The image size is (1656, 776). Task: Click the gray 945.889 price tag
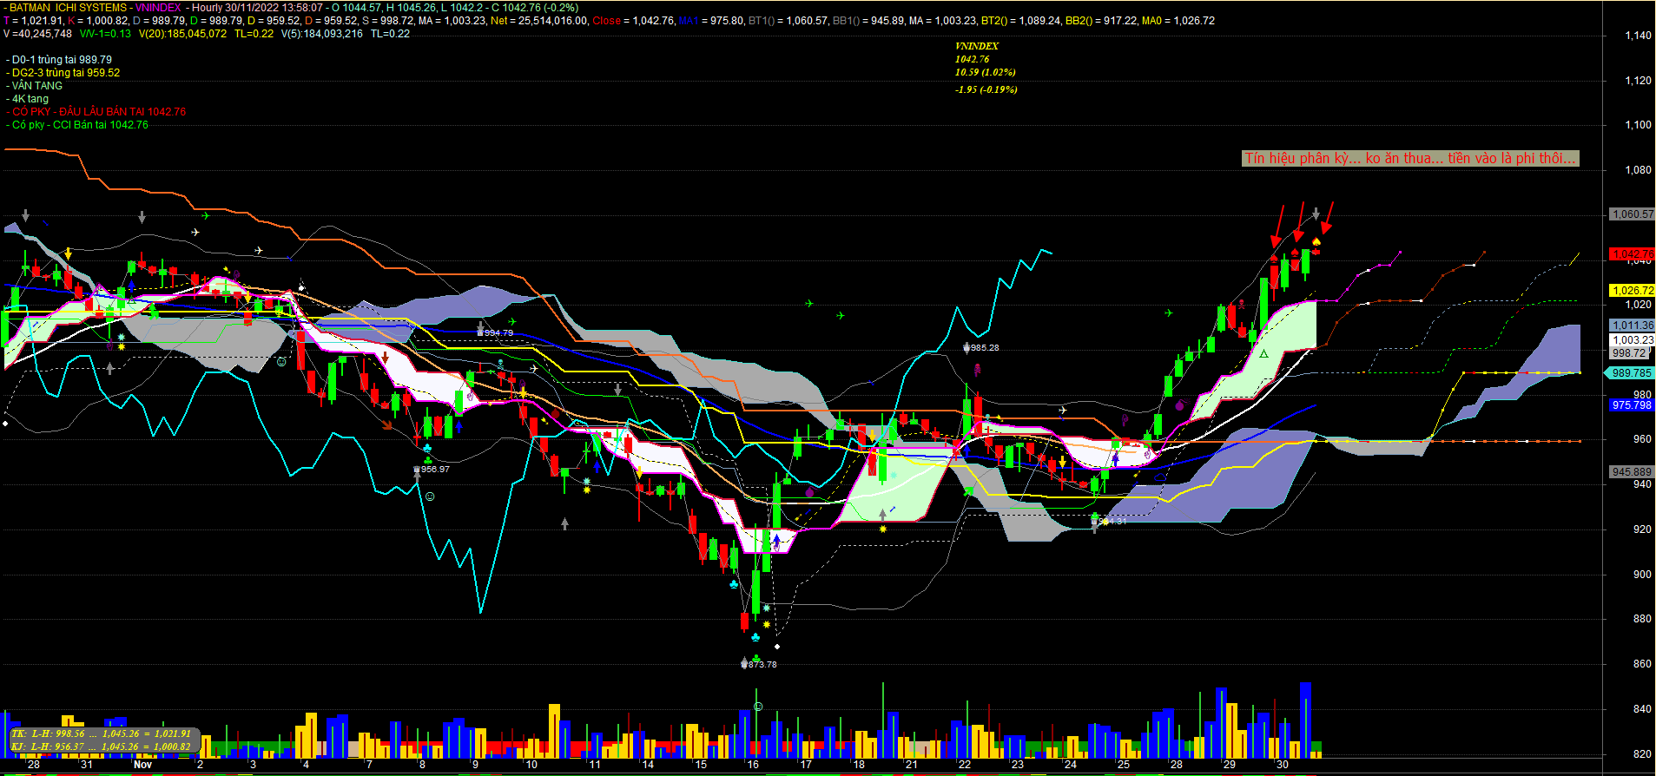point(1633,472)
